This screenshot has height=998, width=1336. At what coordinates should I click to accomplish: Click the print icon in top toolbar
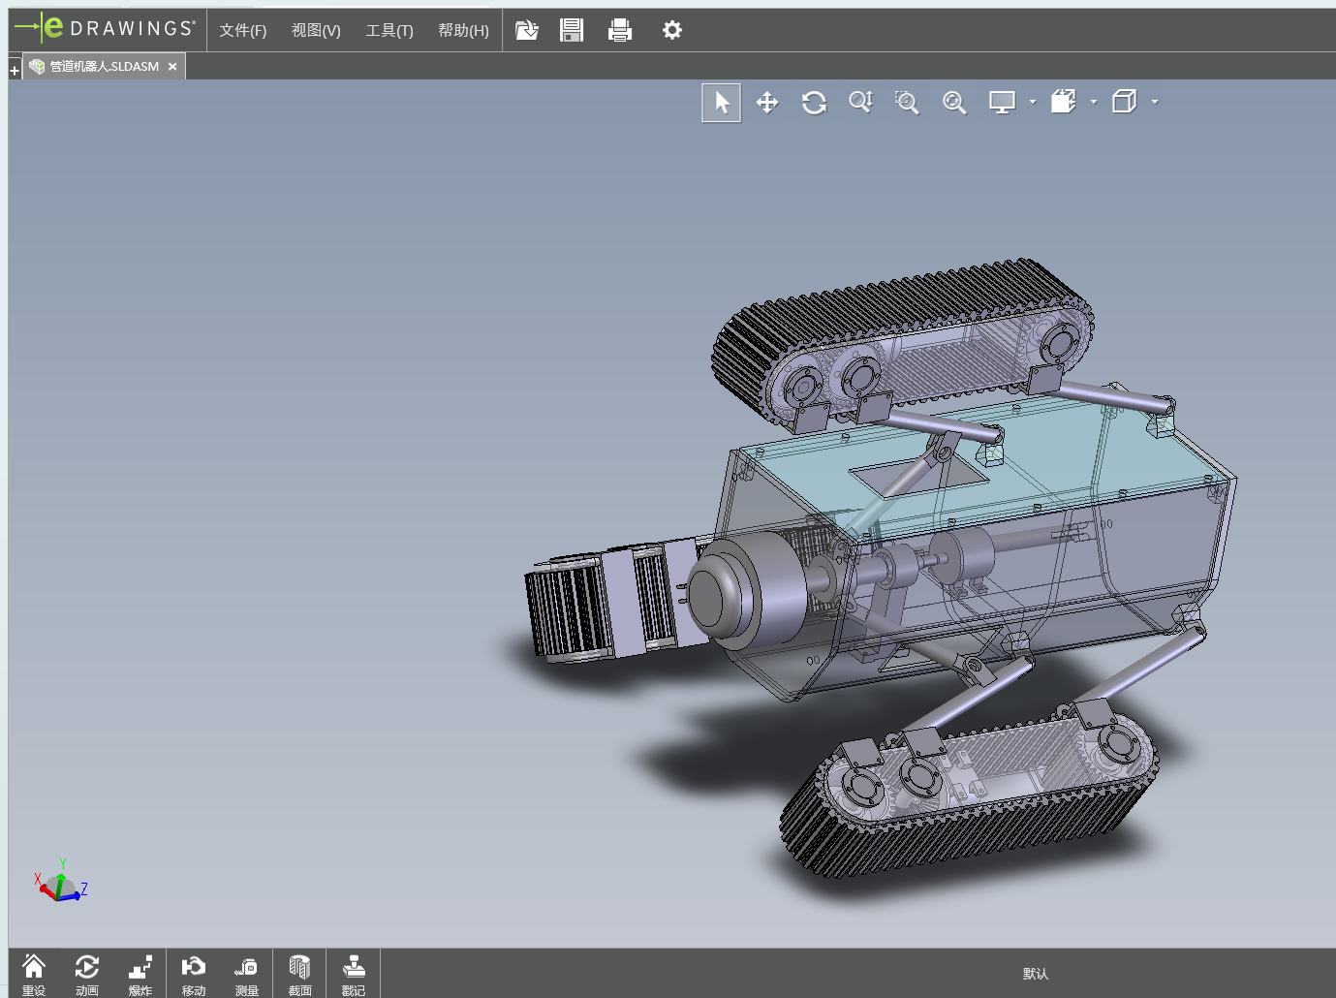click(620, 31)
